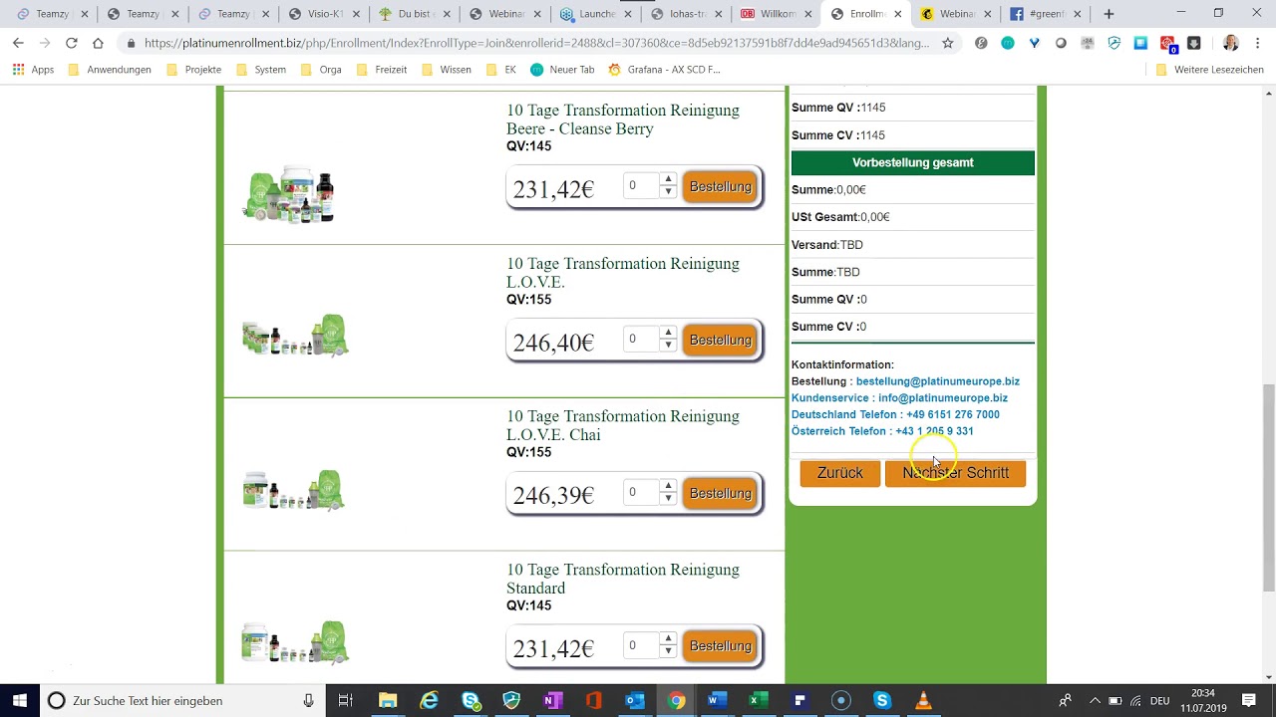Open the browser home page icon
This screenshot has height=717, width=1276.
[98, 43]
